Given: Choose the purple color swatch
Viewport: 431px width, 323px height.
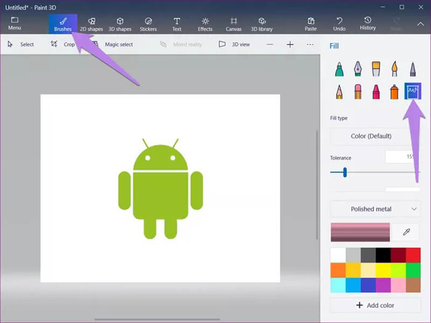Looking at the screenshot, I should pyautogui.click(x=383, y=285).
